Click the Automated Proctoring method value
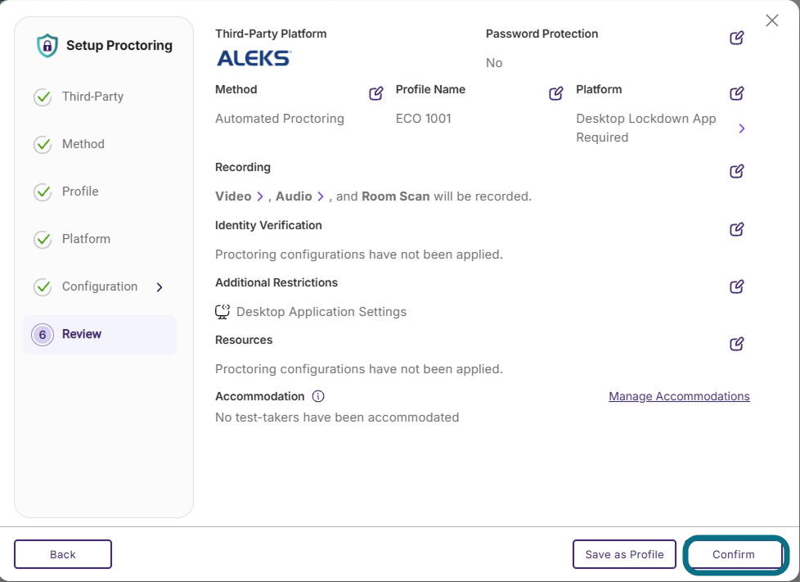Screen dimensions: 800x582 click(x=280, y=119)
